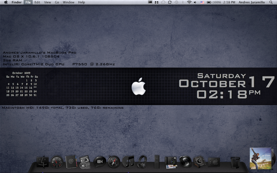Click 'Intel(R) Core(TM)2 Duo CPU' text

click(33, 64)
